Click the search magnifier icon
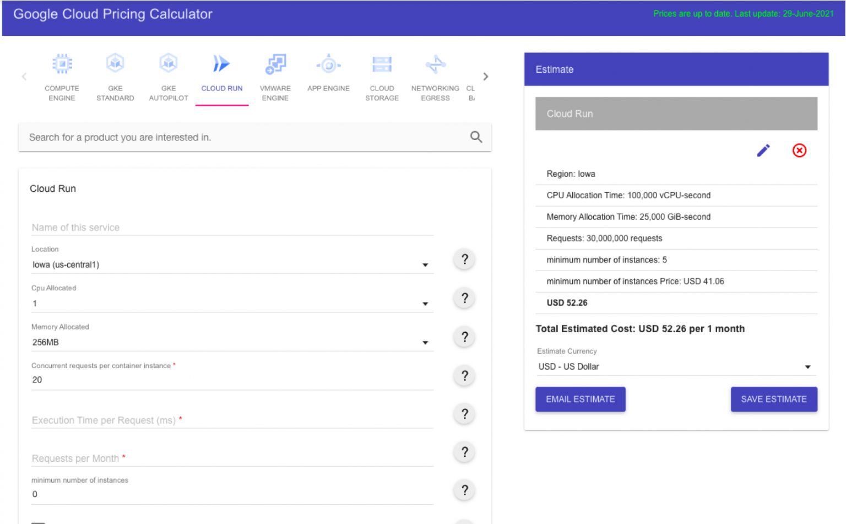The image size is (846, 524). (476, 137)
